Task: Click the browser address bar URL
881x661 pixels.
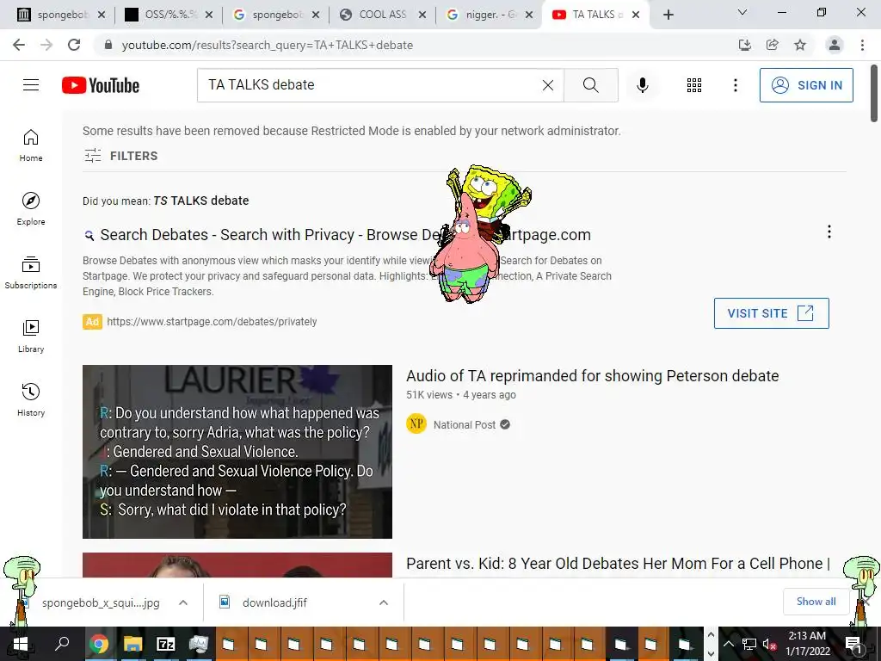Action: (268, 45)
